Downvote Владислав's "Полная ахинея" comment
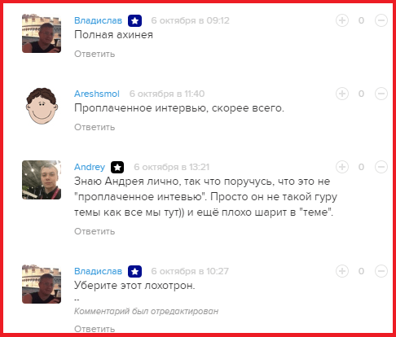Image resolution: width=396 pixels, height=337 pixels. coord(381,20)
